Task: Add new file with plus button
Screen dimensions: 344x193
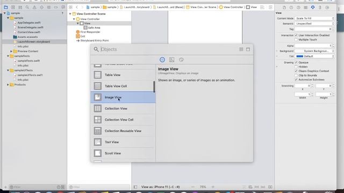Action: pyautogui.click(x=5, y=187)
